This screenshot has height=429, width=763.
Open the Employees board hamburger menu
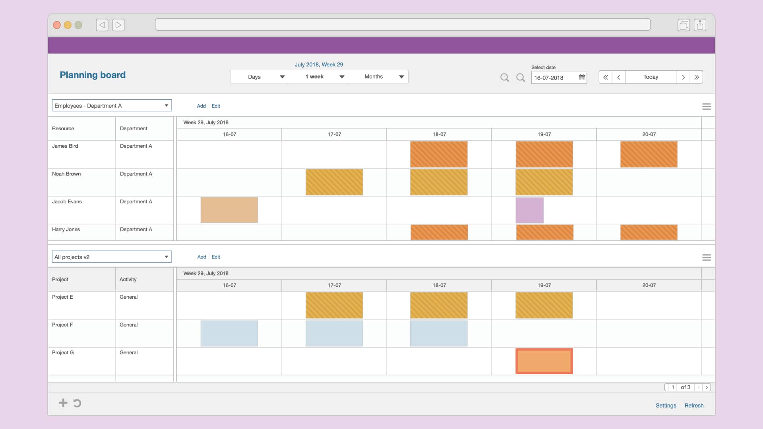click(706, 106)
